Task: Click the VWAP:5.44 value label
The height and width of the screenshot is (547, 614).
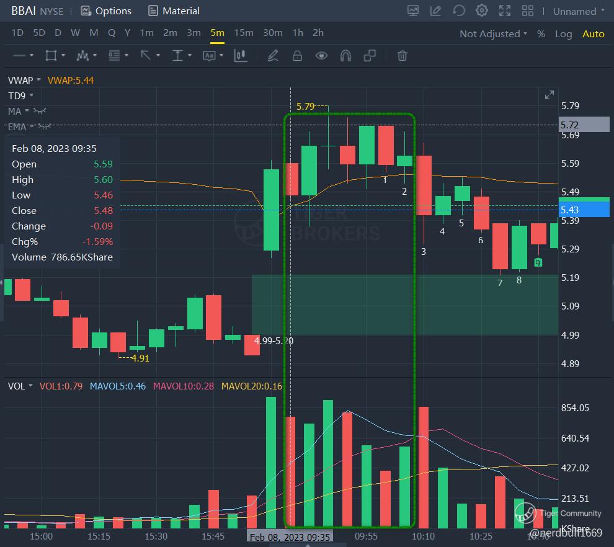Action: tap(71, 80)
